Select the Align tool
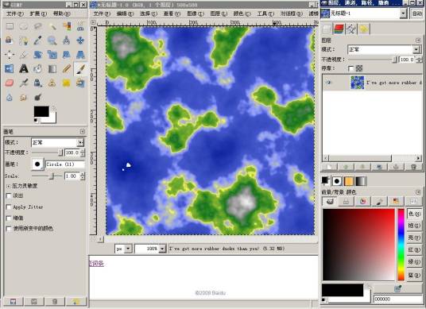 click(x=10, y=55)
